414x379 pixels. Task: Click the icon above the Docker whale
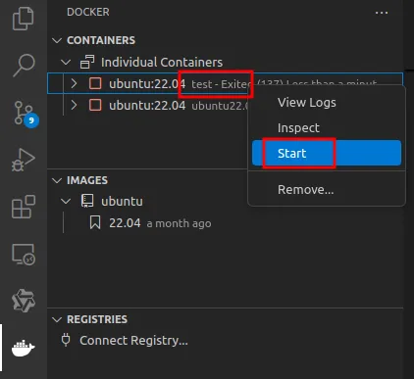pyautogui.click(x=24, y=301)
